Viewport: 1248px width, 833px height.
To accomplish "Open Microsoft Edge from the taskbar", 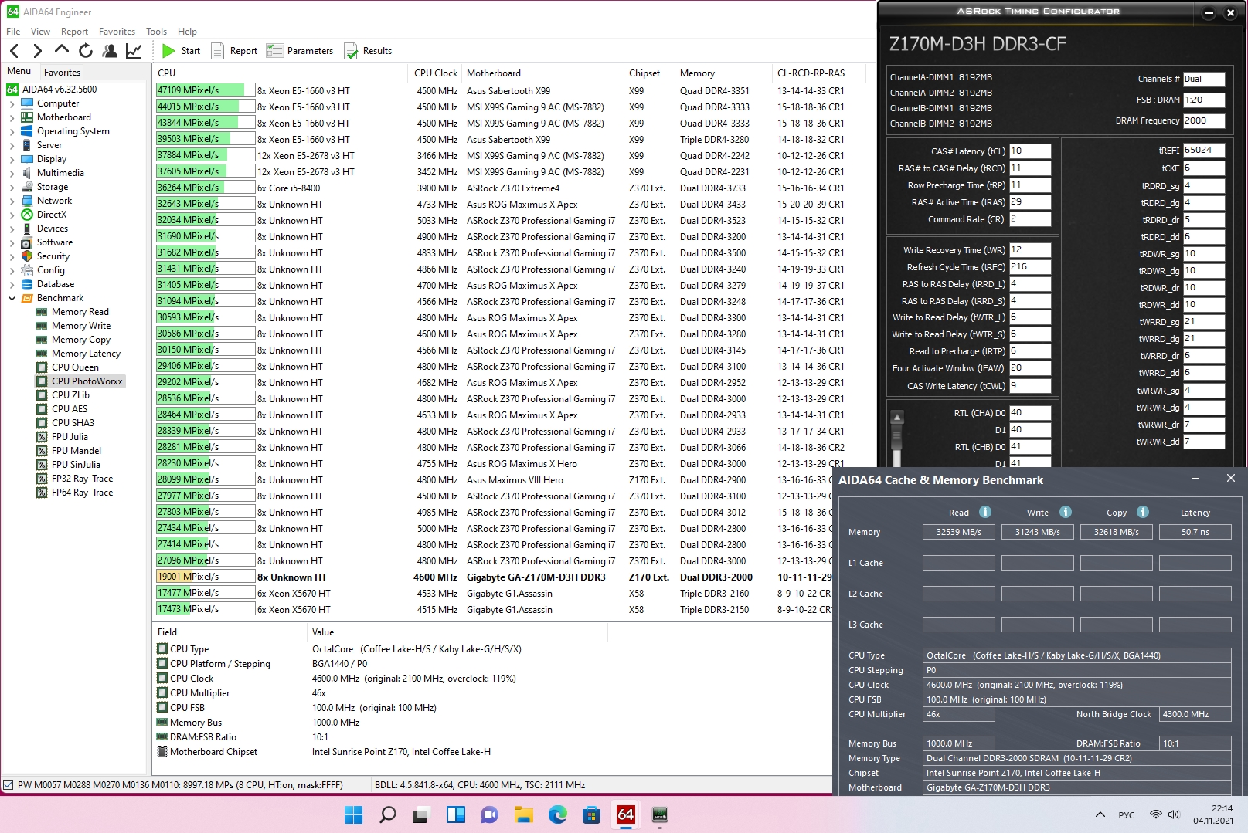I will click(x=557, y=814).
